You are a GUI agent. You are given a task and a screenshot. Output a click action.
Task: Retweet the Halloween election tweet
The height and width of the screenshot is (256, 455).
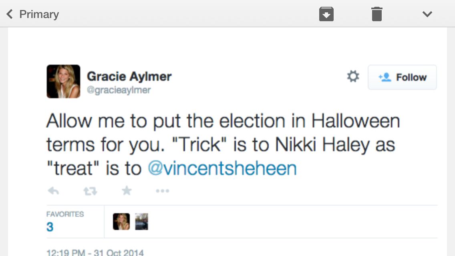click(90, 191)
